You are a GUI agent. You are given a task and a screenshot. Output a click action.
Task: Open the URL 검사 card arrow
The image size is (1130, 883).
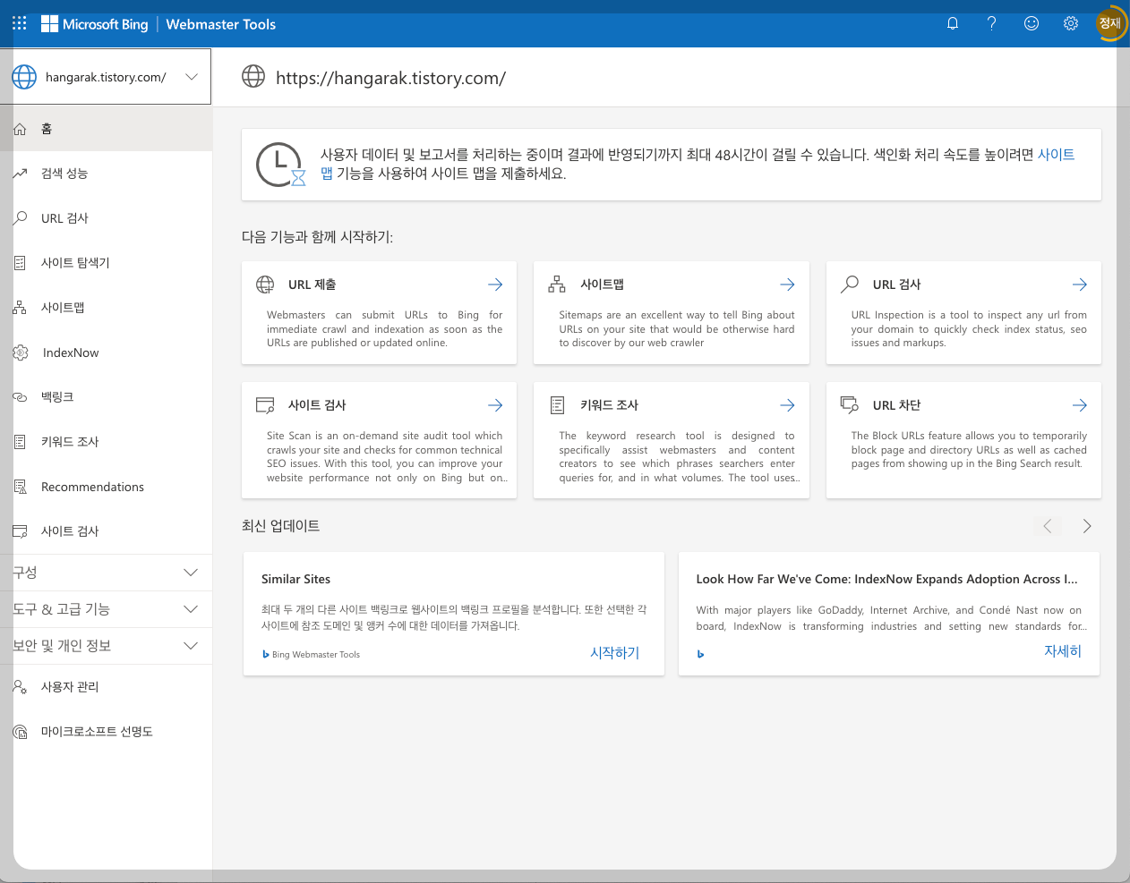click(1080, 284)
